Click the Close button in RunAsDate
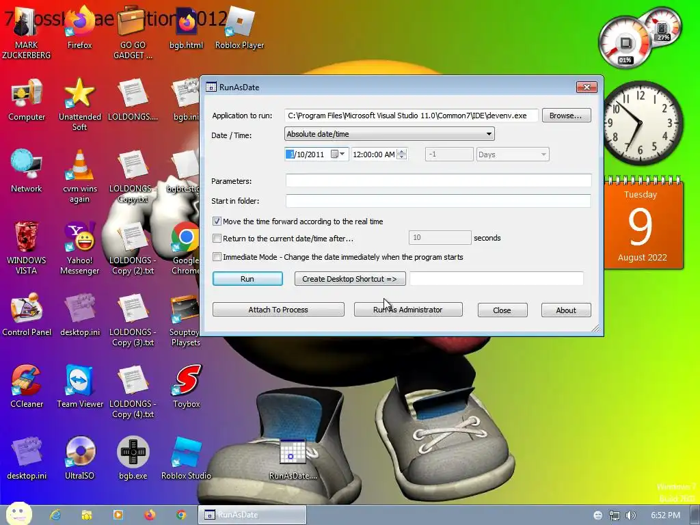The width and height of the screenshot is (700, 525). point(502,310)
